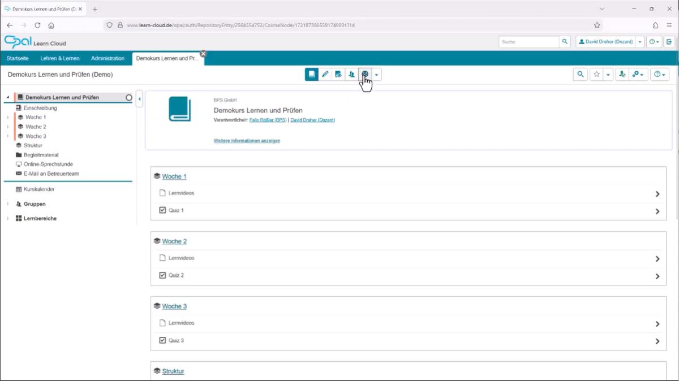Switch to the Lehren & Lernen tab

click(x=60, y=58)
